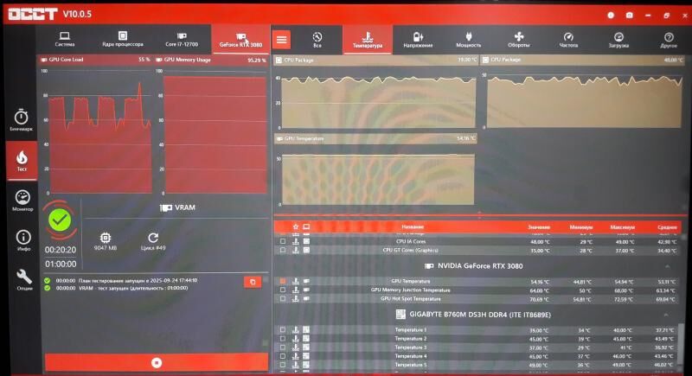The height and width of the screenshot is (376, 692).
Task: Switch to the Система tab
Action: pos(65,39)
